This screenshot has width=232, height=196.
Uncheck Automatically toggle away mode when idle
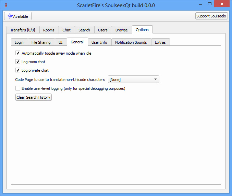18,53
